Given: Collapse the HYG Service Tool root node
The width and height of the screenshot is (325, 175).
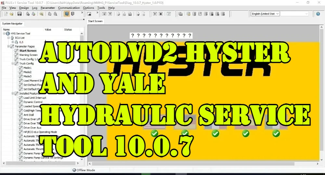Looking at the screenshot, I should [x=4, y=33].
